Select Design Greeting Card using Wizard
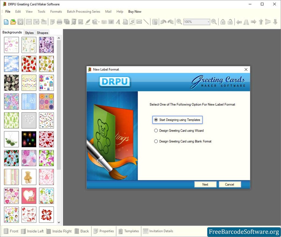The height and width of the screenshot is (237, 281). [x=156, y=131]
